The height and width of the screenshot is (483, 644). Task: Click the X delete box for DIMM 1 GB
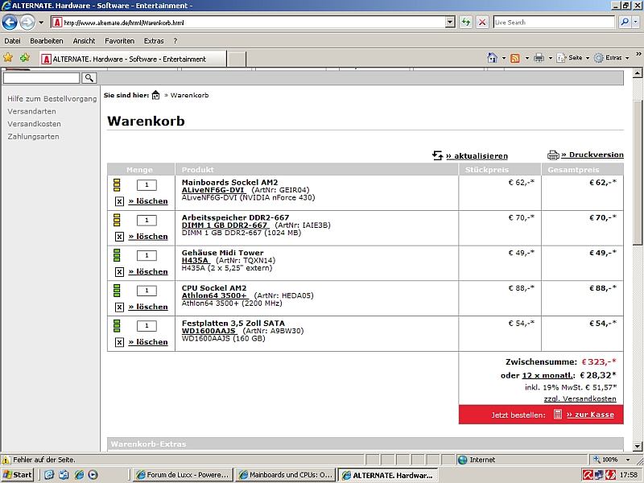tap(119, 237)
